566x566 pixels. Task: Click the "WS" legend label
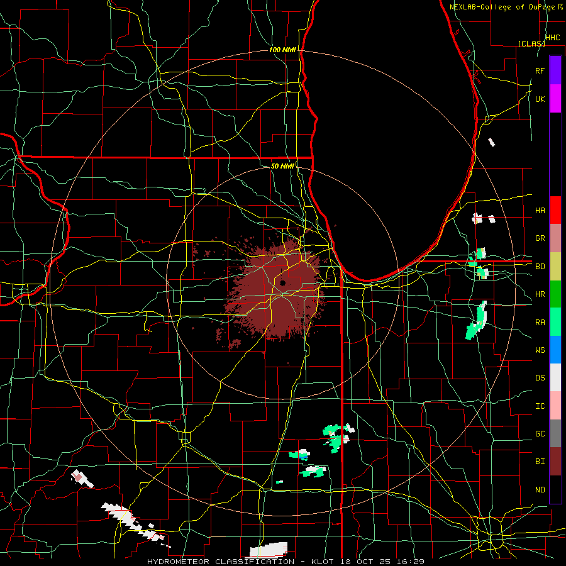(x=540, y=350)
